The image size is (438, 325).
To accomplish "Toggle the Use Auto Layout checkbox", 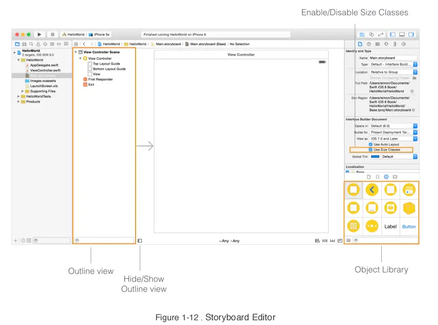I will (x=370, y=144).
